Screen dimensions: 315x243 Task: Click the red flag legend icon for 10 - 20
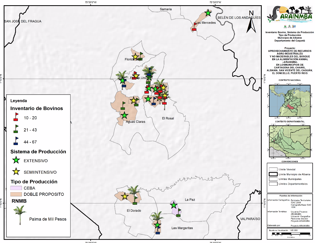pyautogui.click(x=16, y=117)
